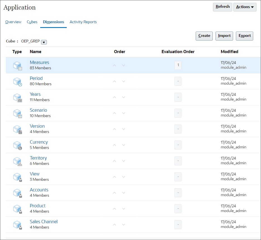Screen dimensions: 261x240
Task: Move Period dimension up
Action: 114,81
